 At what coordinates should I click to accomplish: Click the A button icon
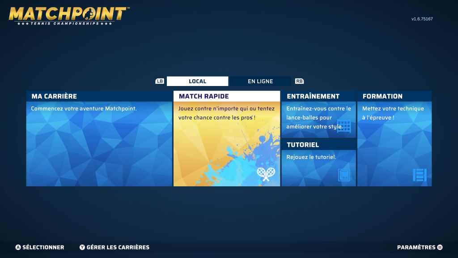point(18,247)
